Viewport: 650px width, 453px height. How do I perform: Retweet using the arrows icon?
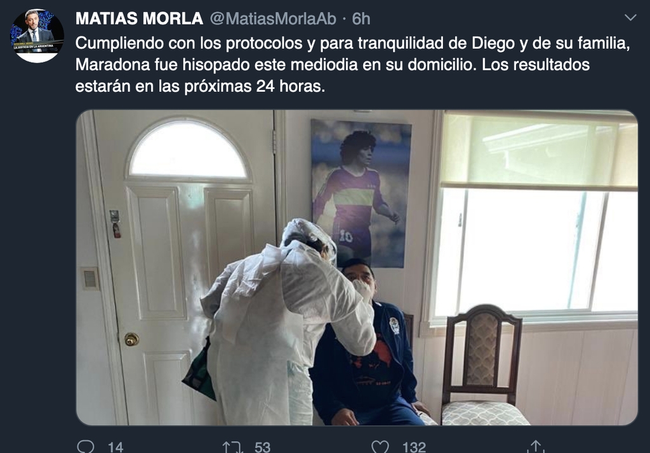pos(232,447)
